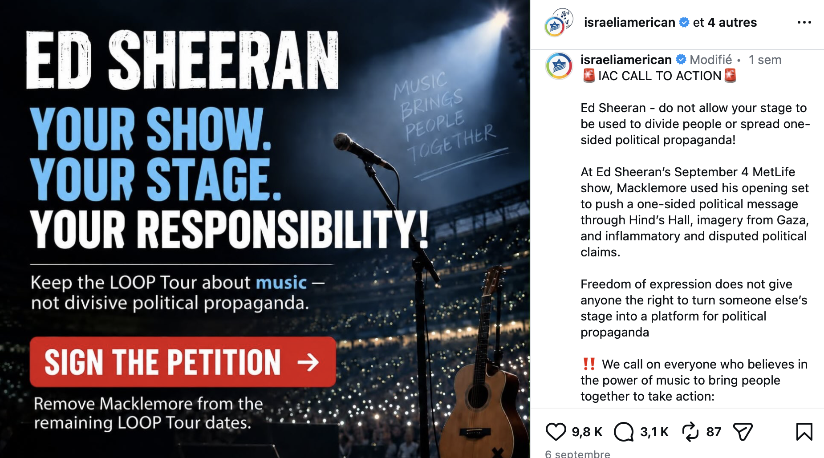The width and height of the screenshot is (824, 458).
Task: Click israeliamerican username above the caption
Action: [x=626, y=60]
